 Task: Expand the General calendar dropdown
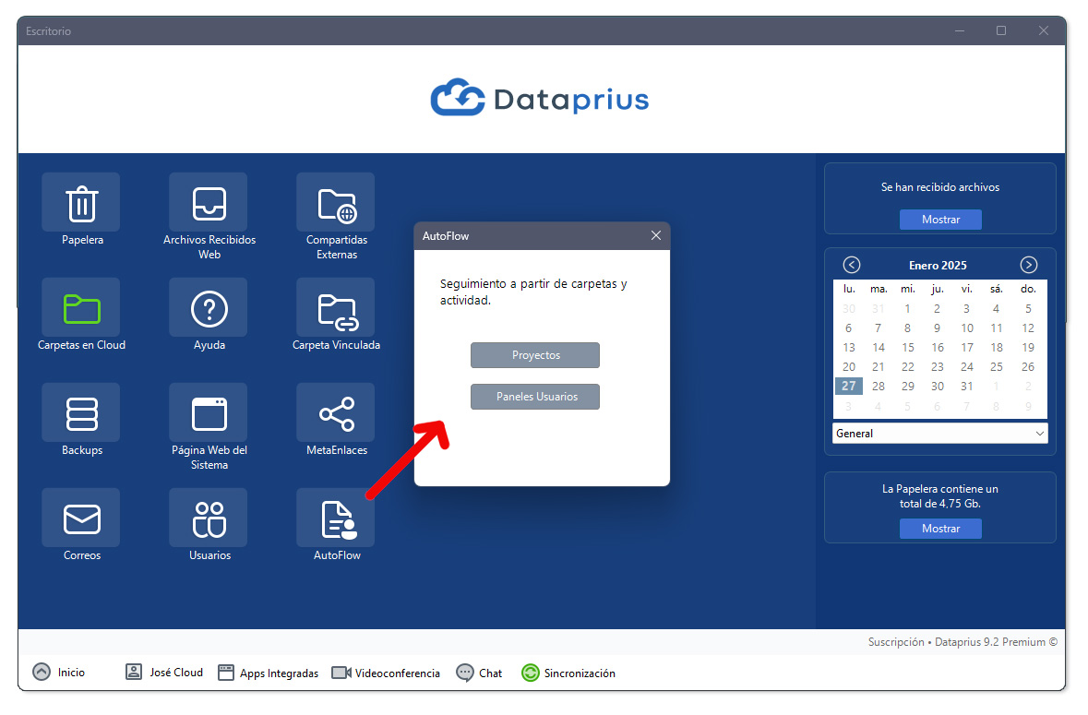939,434
